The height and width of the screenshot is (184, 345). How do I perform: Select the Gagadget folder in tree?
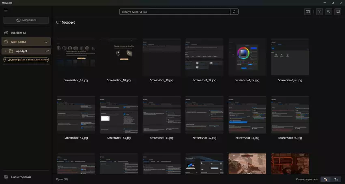(21, 51)
